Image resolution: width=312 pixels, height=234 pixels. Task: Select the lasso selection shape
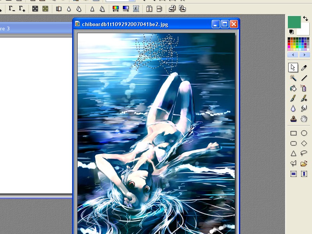pos(304,153)
